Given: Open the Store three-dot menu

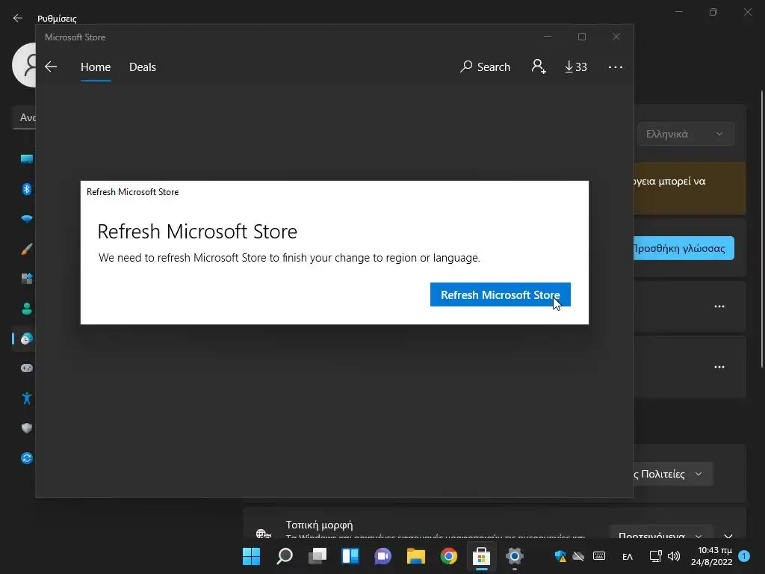Looking at the screenshot, I should click(616, 67).
